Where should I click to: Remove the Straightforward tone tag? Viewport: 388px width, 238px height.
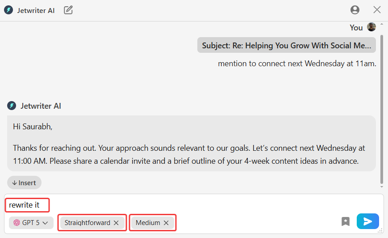[116, 223]
